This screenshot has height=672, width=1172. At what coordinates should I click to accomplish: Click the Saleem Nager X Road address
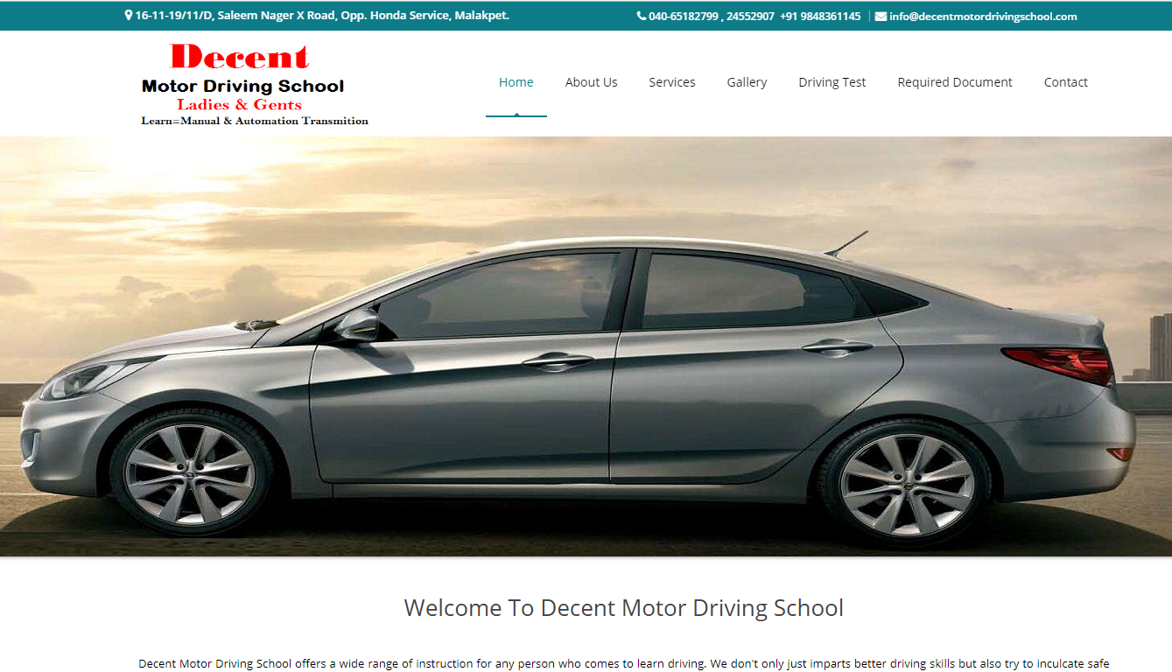(x=321, y=16)
